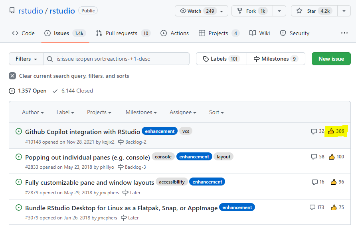
Task: Open the Later milestone on issue #2879
Action: click(131, 193)
